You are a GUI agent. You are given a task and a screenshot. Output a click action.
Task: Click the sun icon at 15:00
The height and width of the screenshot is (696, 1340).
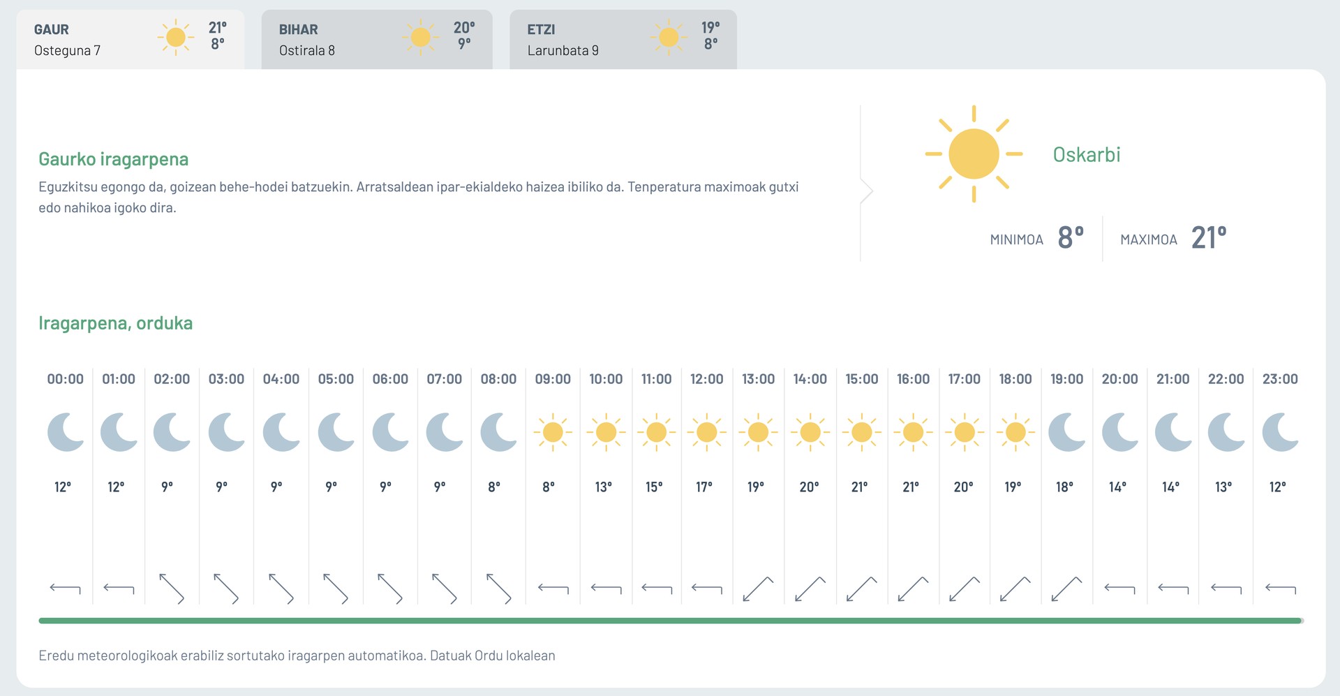[x=862, y=432]
